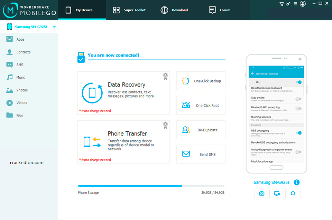Click the Apps shopping bag icon

click(10, 39)
